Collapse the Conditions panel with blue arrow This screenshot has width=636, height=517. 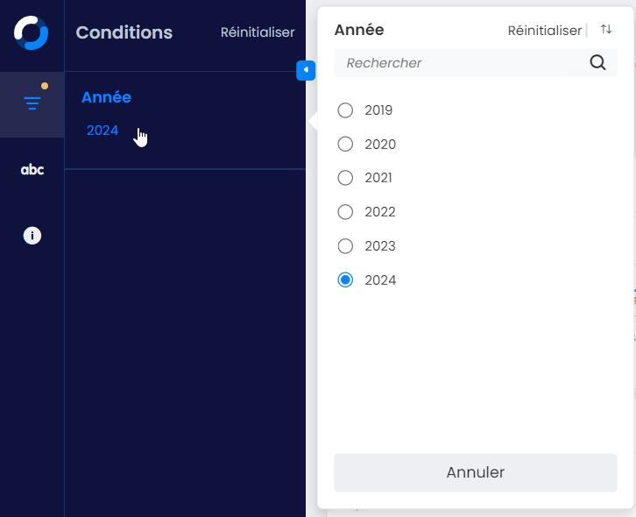coord(306,70)
